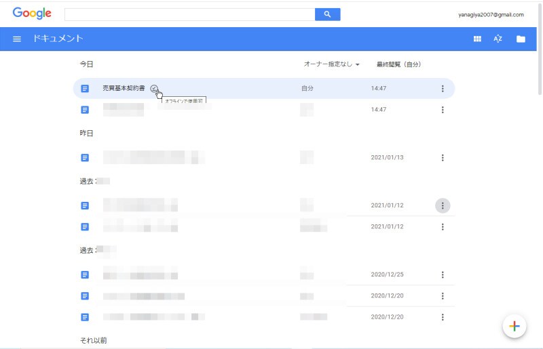Open the AZ sort options
Viewport: 543px width, 349px height.
click(x=498, y=39)
